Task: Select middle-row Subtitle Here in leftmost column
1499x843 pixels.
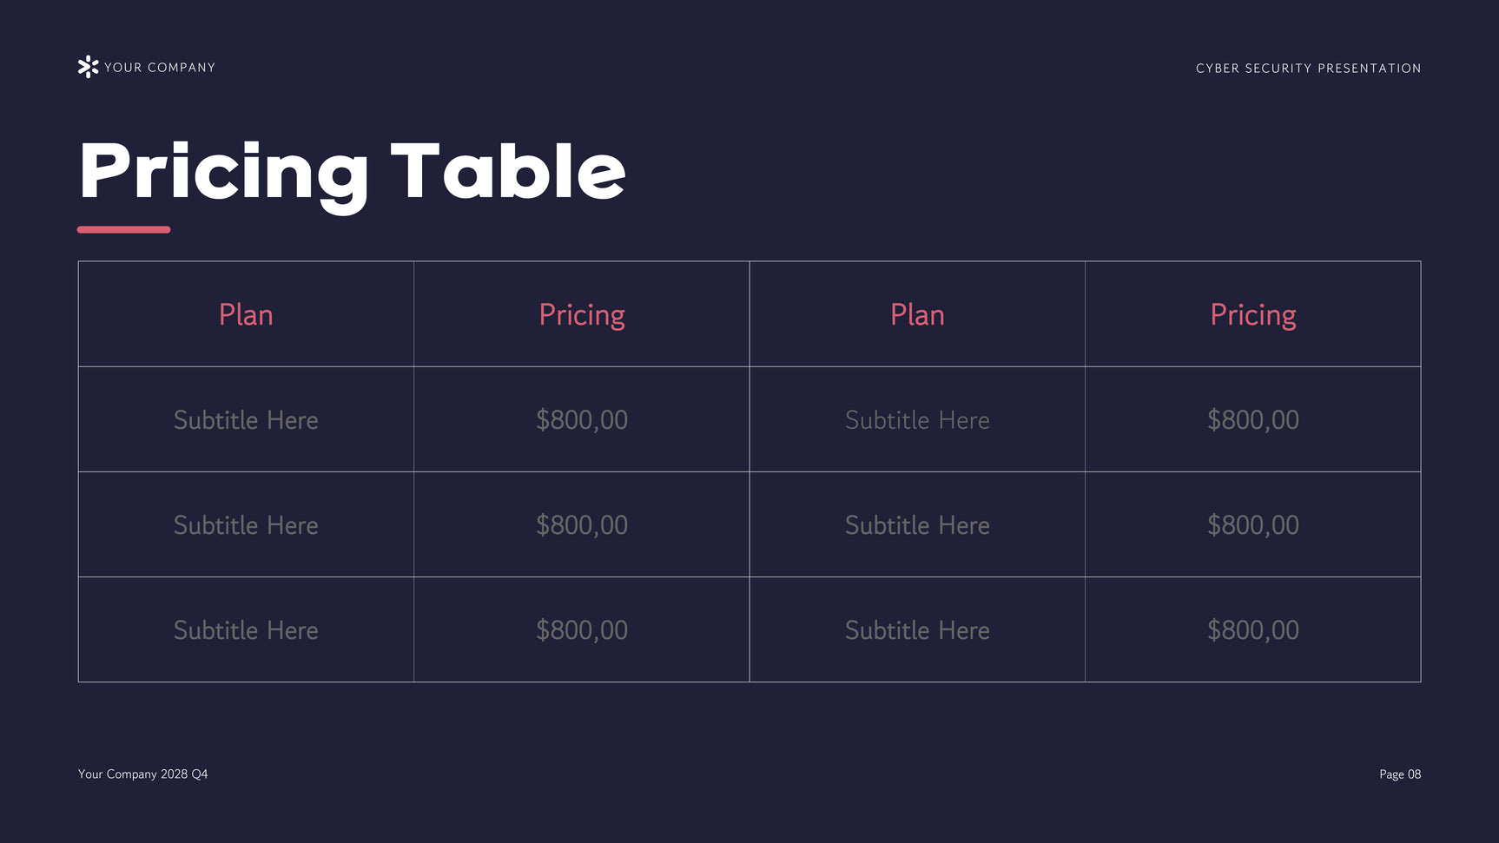Action: 246,525
